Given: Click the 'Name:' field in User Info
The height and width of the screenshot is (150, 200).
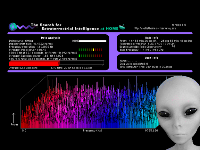Looking at the screenshot, I should tap(128, 61).
